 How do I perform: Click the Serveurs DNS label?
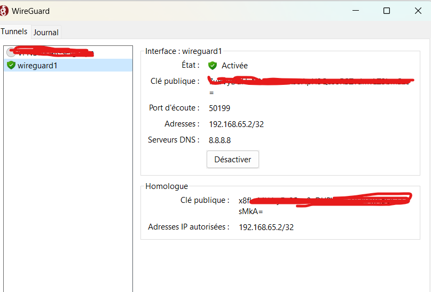coord(174,140)
